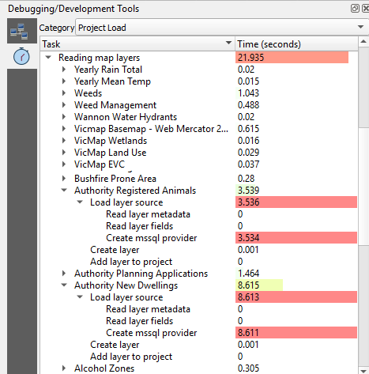
Task: Click the 8.613 Load layer source time
Action: coord(296,297)
